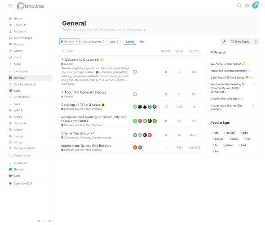Sort topics by Views column

[x=179, y=51]
